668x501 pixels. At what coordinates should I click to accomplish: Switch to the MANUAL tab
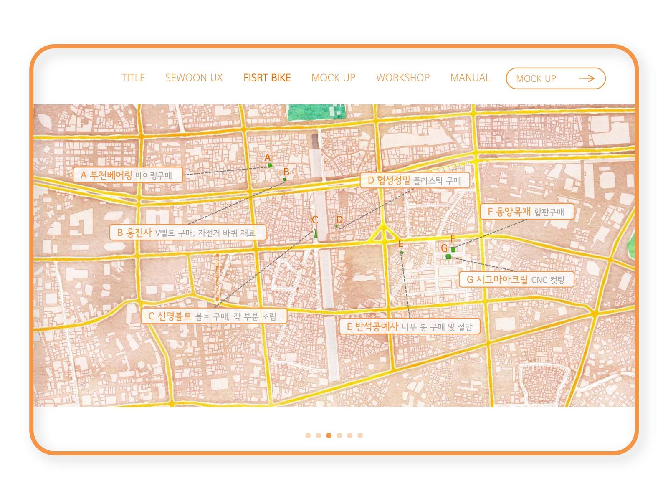[x=470, y=78]
